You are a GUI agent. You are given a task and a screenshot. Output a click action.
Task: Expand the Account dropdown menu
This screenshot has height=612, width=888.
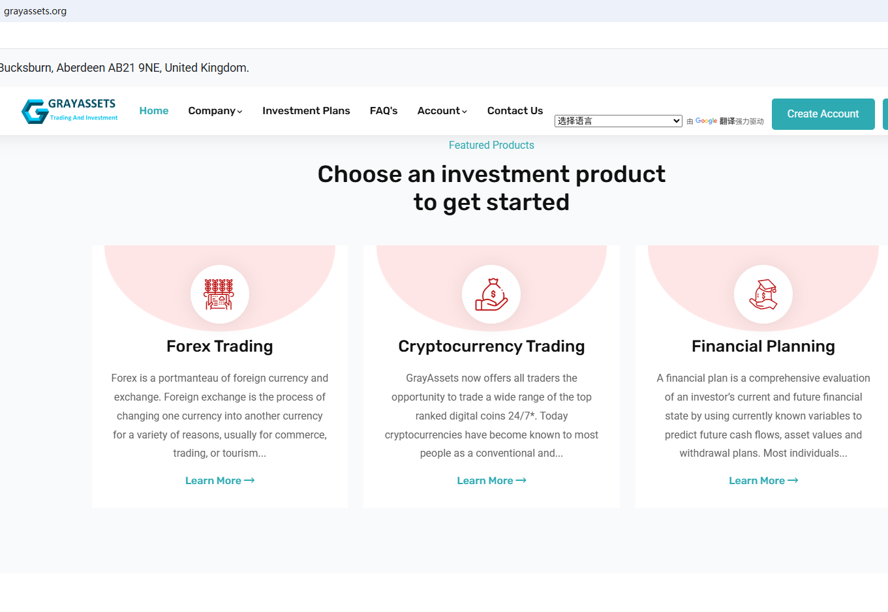click(442, 111)
